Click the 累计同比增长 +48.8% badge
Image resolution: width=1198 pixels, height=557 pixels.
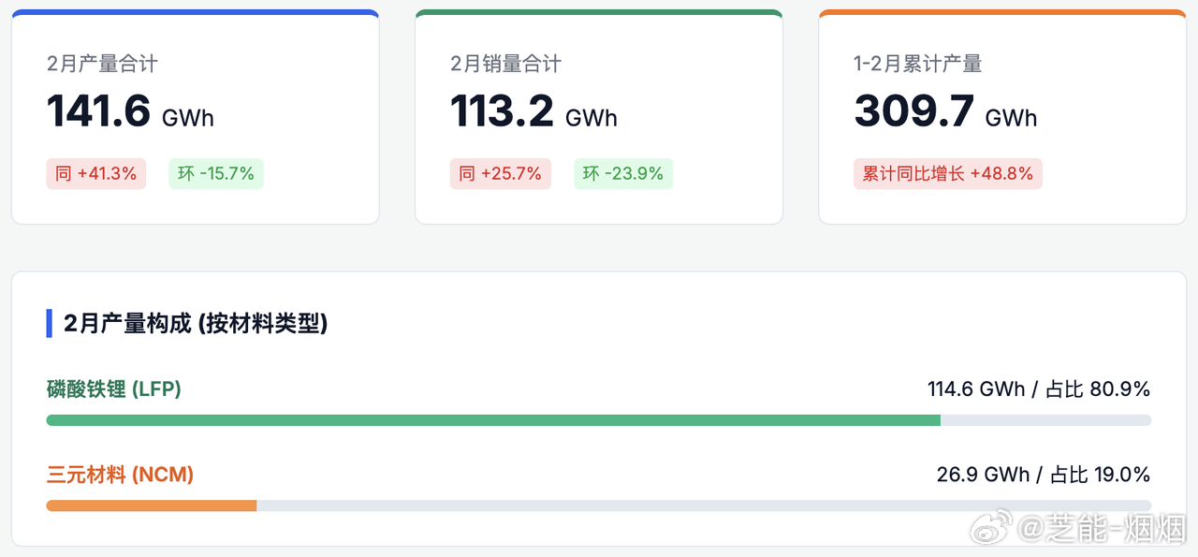tap(948, 174)
